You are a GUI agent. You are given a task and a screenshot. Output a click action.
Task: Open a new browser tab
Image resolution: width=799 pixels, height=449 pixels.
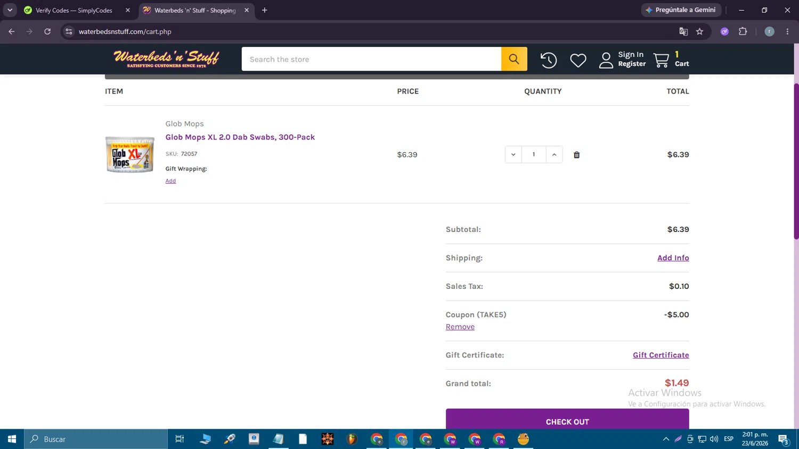[265, 10]
